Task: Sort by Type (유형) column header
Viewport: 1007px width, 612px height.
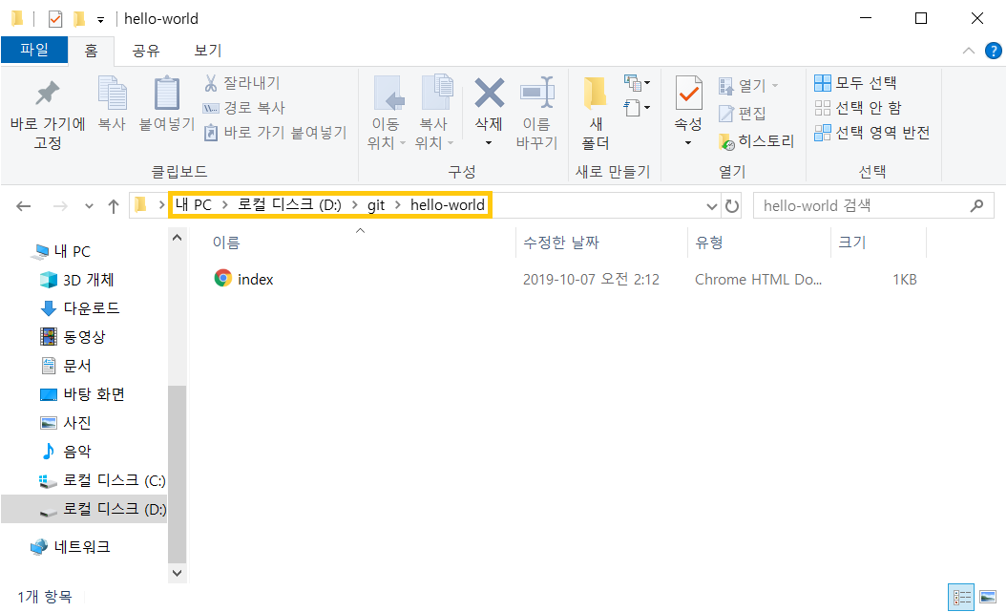Action: (709, 243)
